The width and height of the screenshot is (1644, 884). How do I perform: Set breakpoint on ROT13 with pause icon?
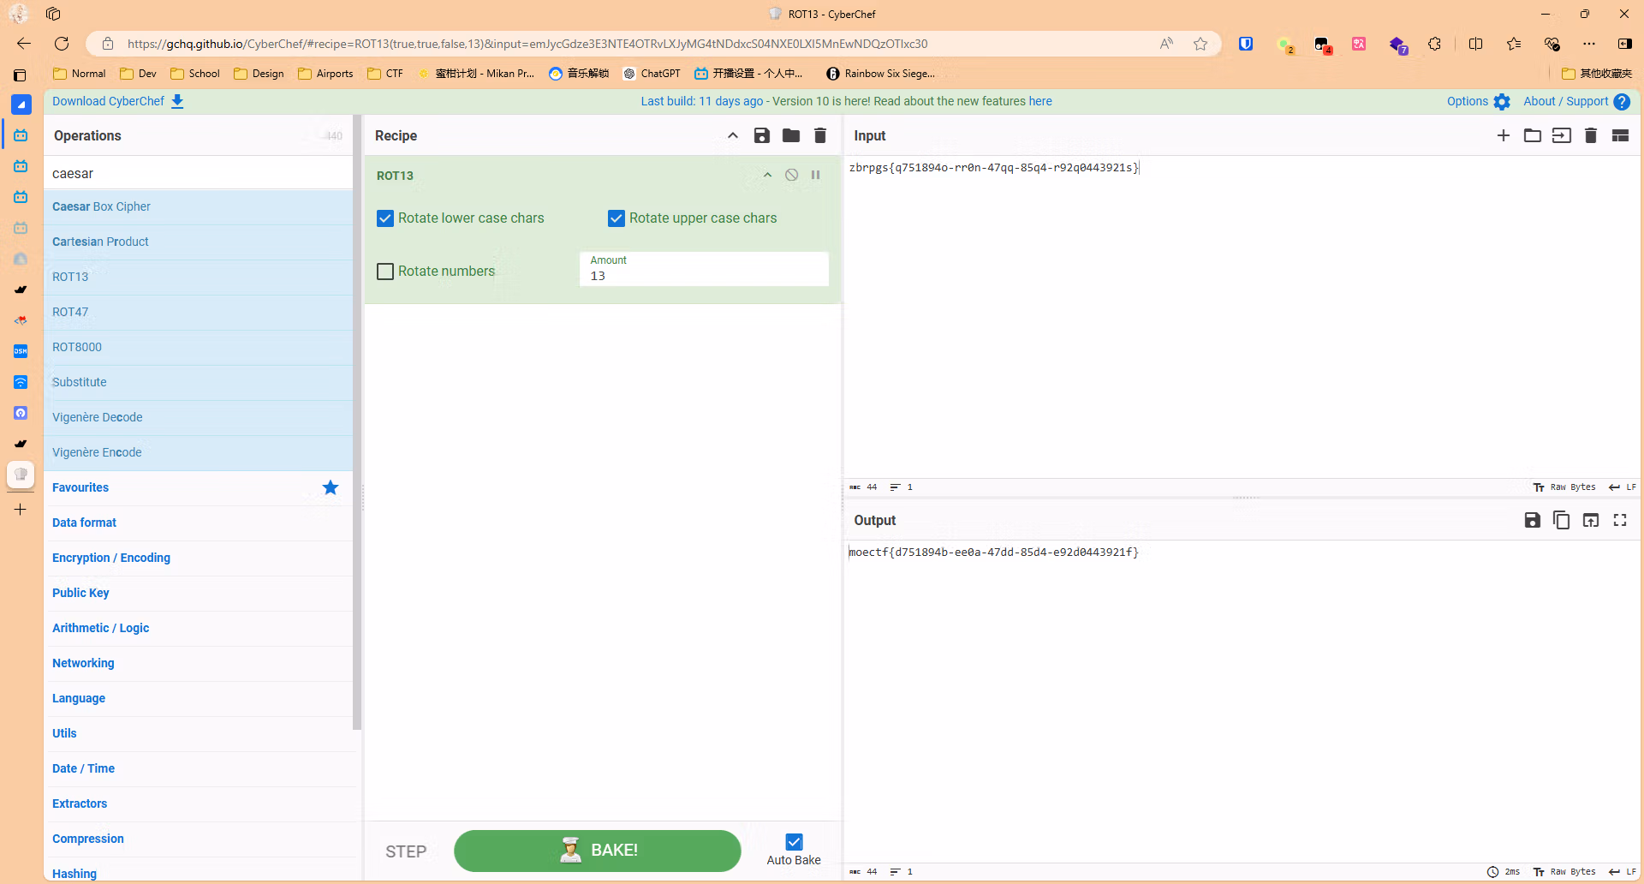click(x=815, y=175)
